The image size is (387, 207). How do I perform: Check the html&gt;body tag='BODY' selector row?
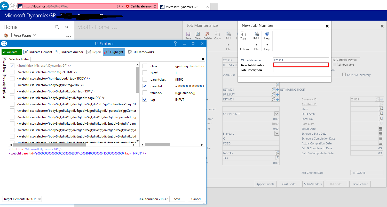pyautogui.click(x=12, y=79)
